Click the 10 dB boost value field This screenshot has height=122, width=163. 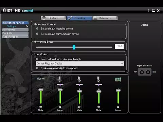pyautogui.click(x=119, y=46)
